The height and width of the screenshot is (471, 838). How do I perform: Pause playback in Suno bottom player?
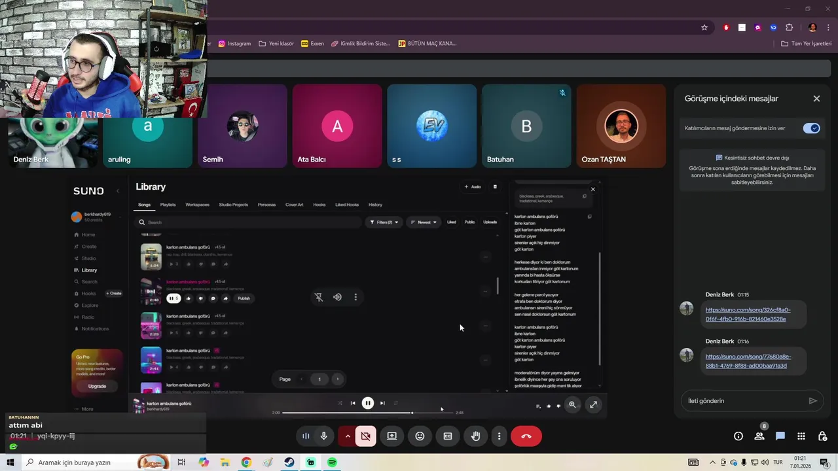tap(368, 403)
